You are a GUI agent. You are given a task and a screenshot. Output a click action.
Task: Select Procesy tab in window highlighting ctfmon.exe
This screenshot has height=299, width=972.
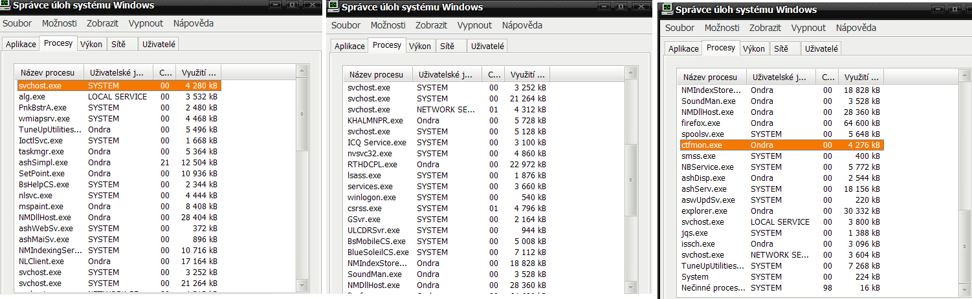(721, 48)
